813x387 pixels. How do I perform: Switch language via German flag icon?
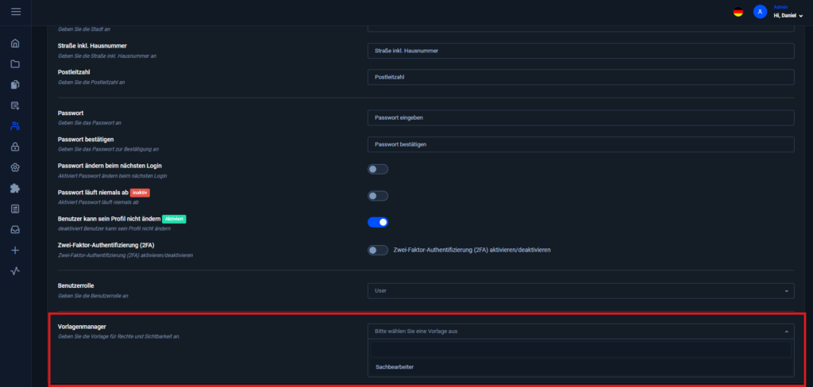pyautogui.click(x=738, y=12)
